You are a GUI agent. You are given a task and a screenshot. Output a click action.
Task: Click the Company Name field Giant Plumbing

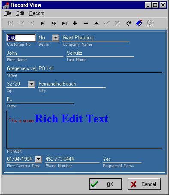coord(96,38)
